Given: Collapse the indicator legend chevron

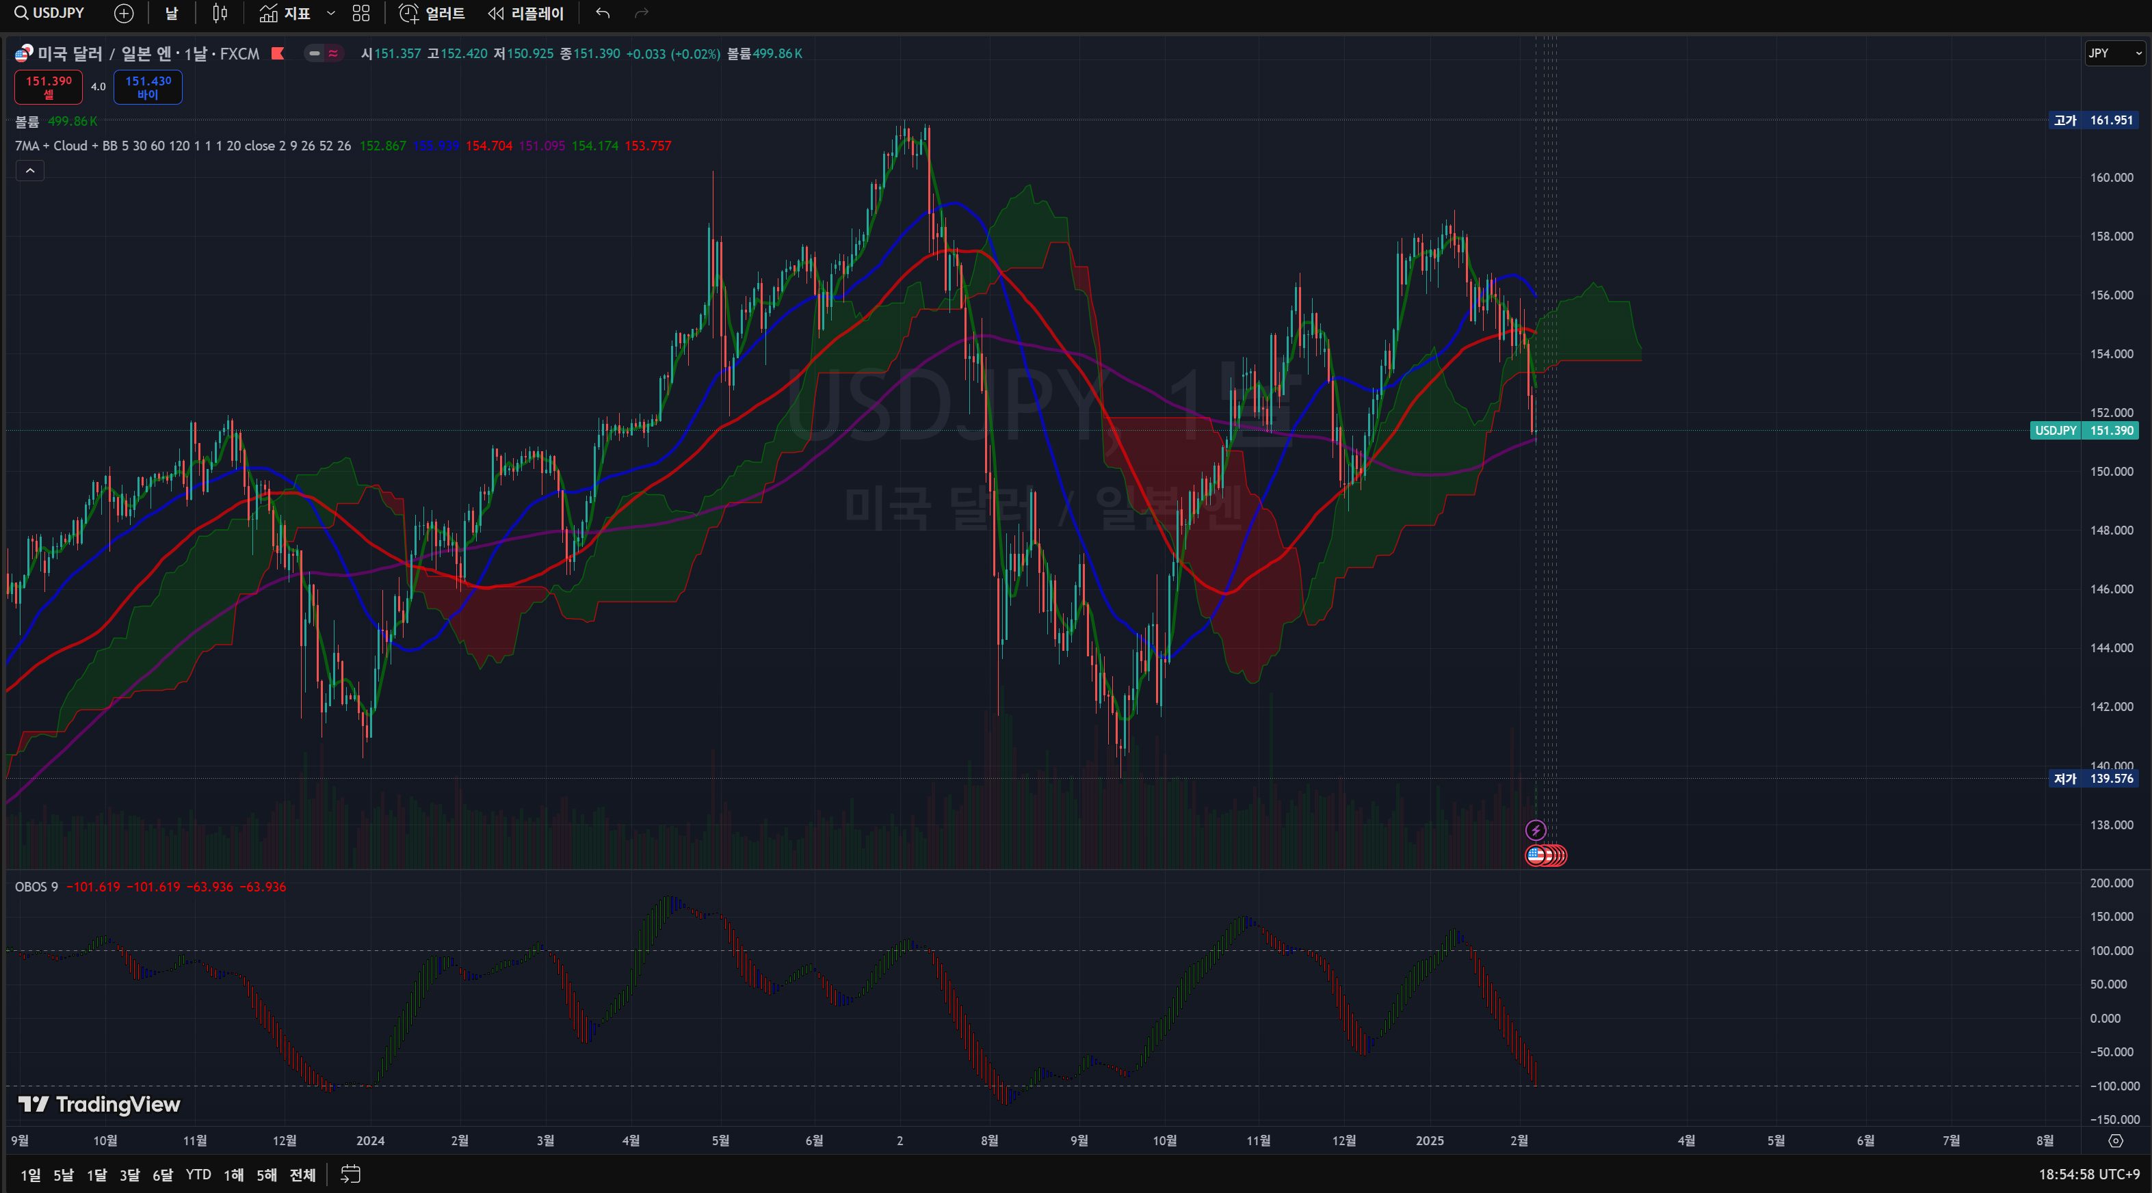Looking at the screenshot, I should pyautogui.click(x=30, y=171).
